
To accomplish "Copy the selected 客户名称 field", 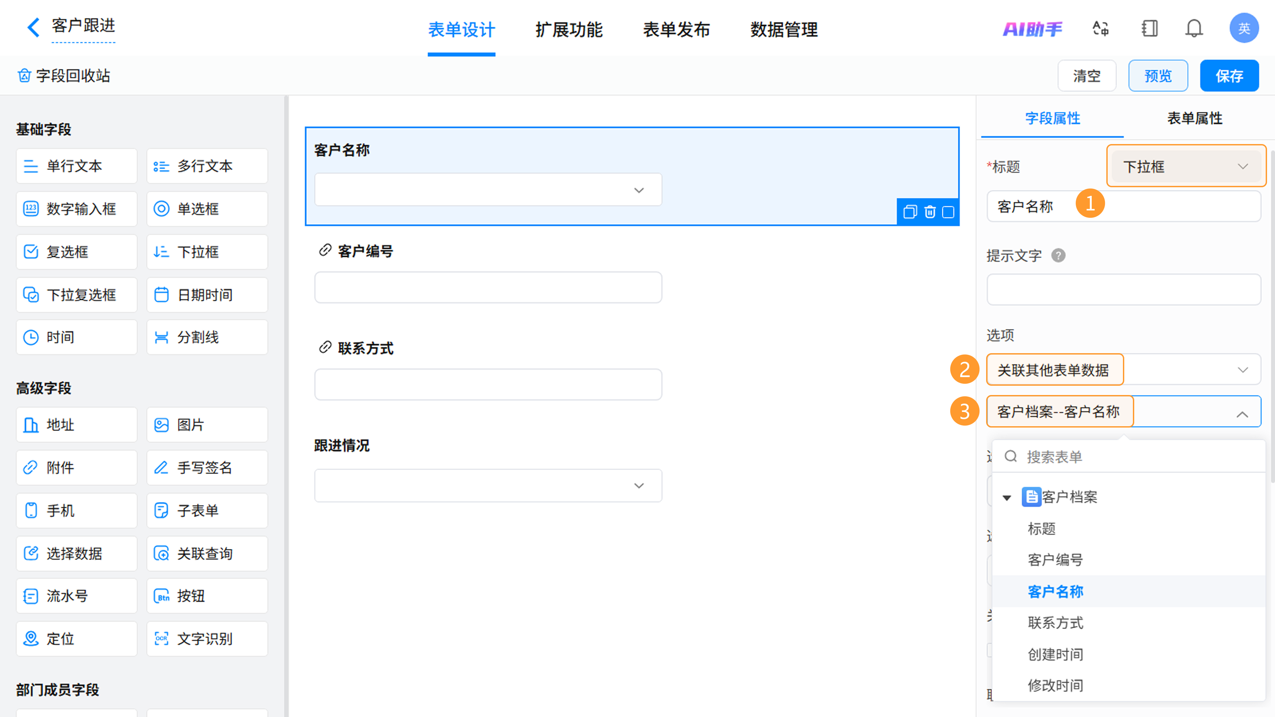I will (910, 212).
